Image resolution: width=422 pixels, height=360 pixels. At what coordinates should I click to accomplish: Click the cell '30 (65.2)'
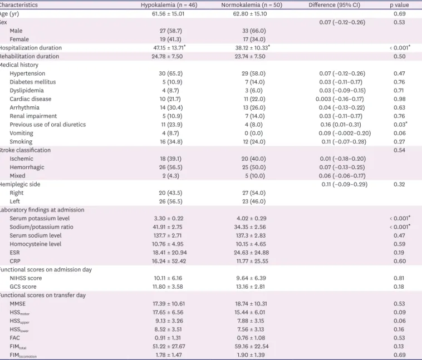pyautogui.click(x=170, y=73)
